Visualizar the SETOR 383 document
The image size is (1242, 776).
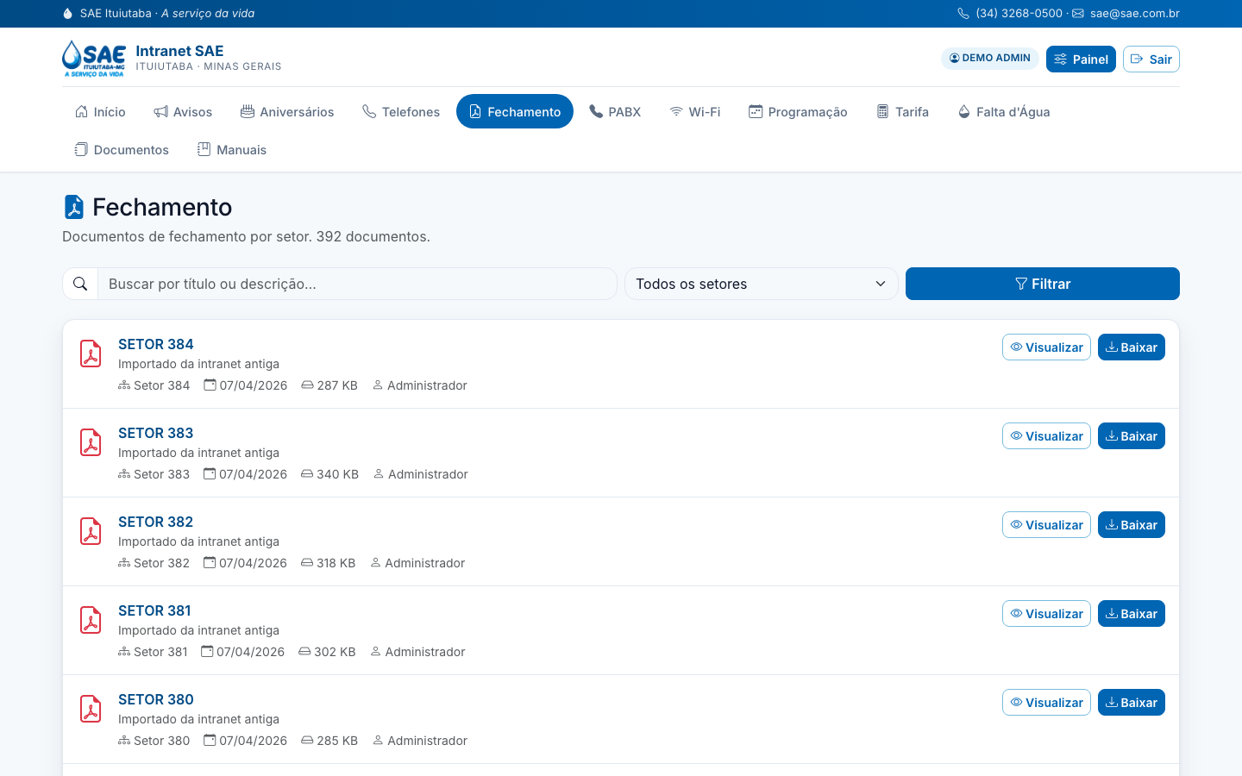pyautogui.click(x=1046, y=435)
